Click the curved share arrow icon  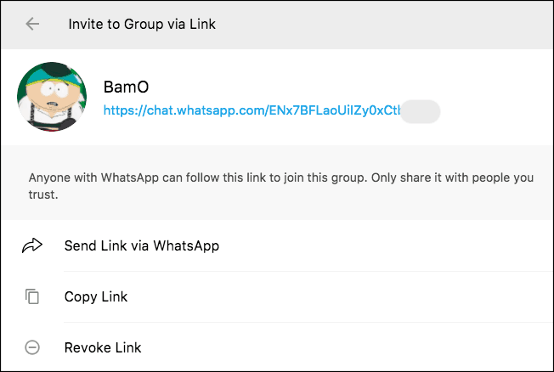(32, 245)
